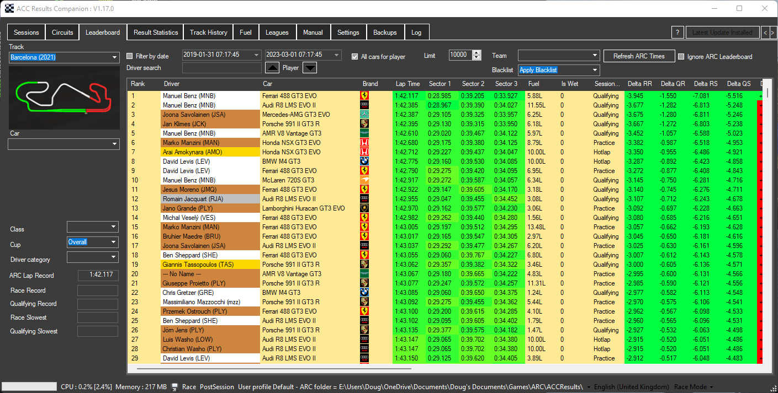
Task: Open the Track History tab
Action: (208, 33)
